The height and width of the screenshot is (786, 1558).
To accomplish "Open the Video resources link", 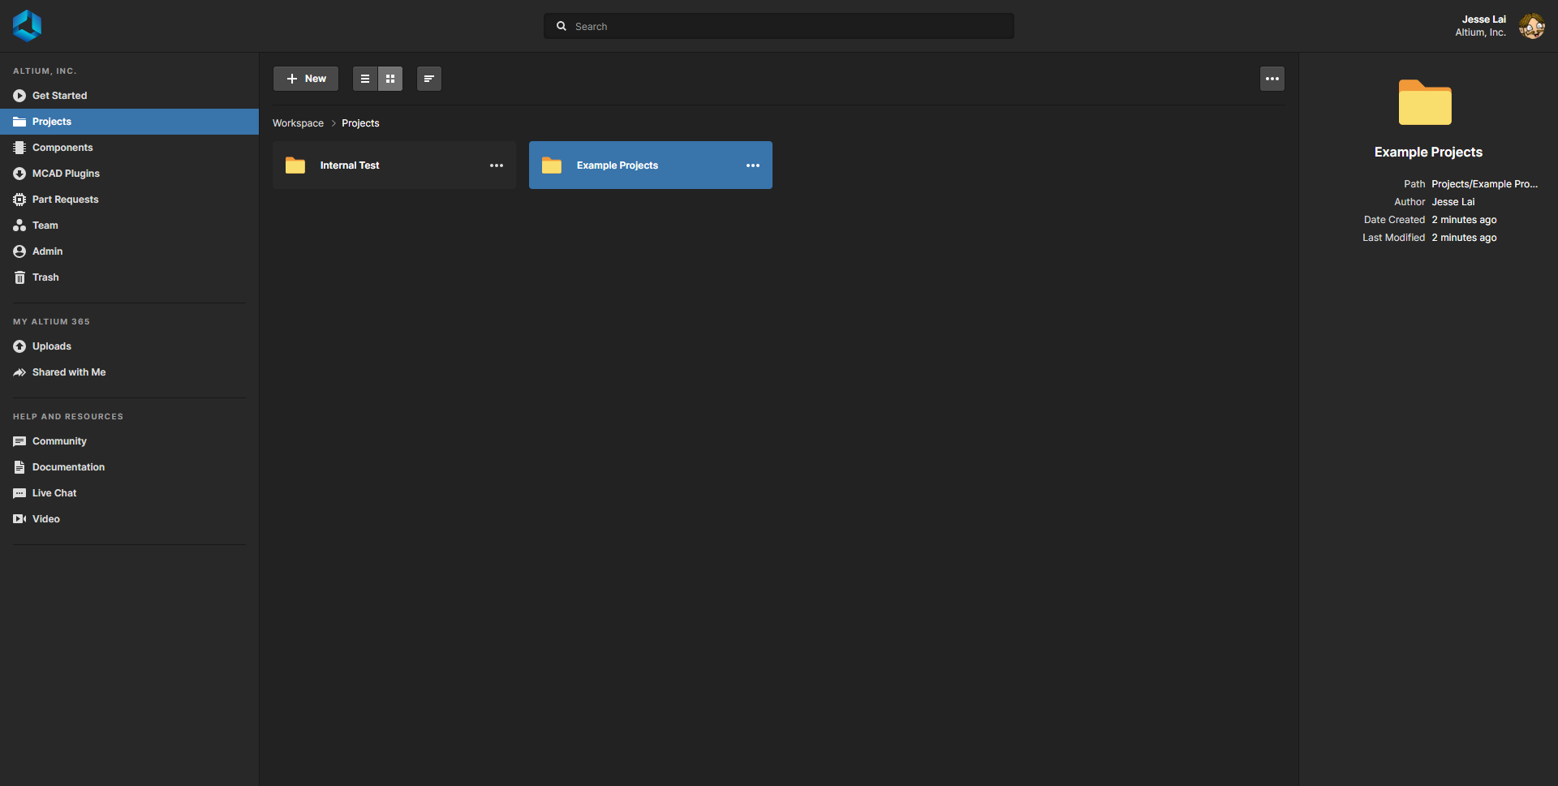I will click(130, 519).
